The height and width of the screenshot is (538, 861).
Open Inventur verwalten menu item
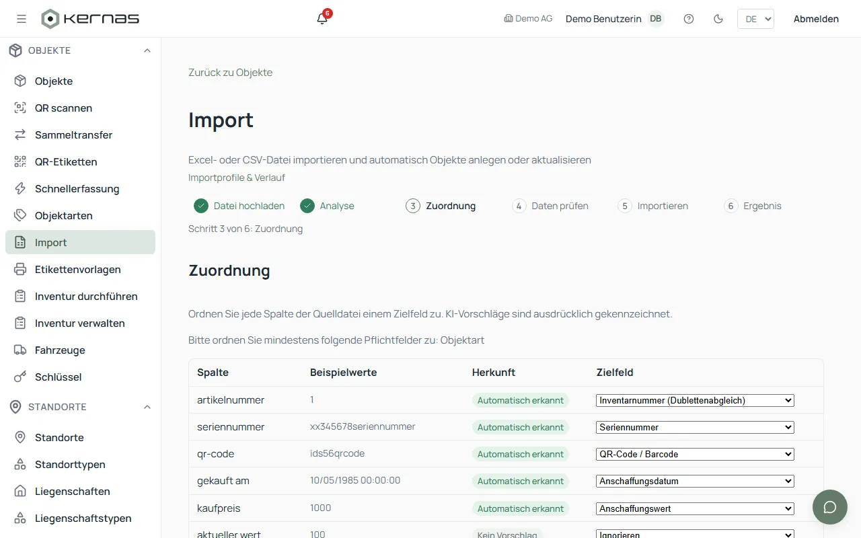coord(80,323)
